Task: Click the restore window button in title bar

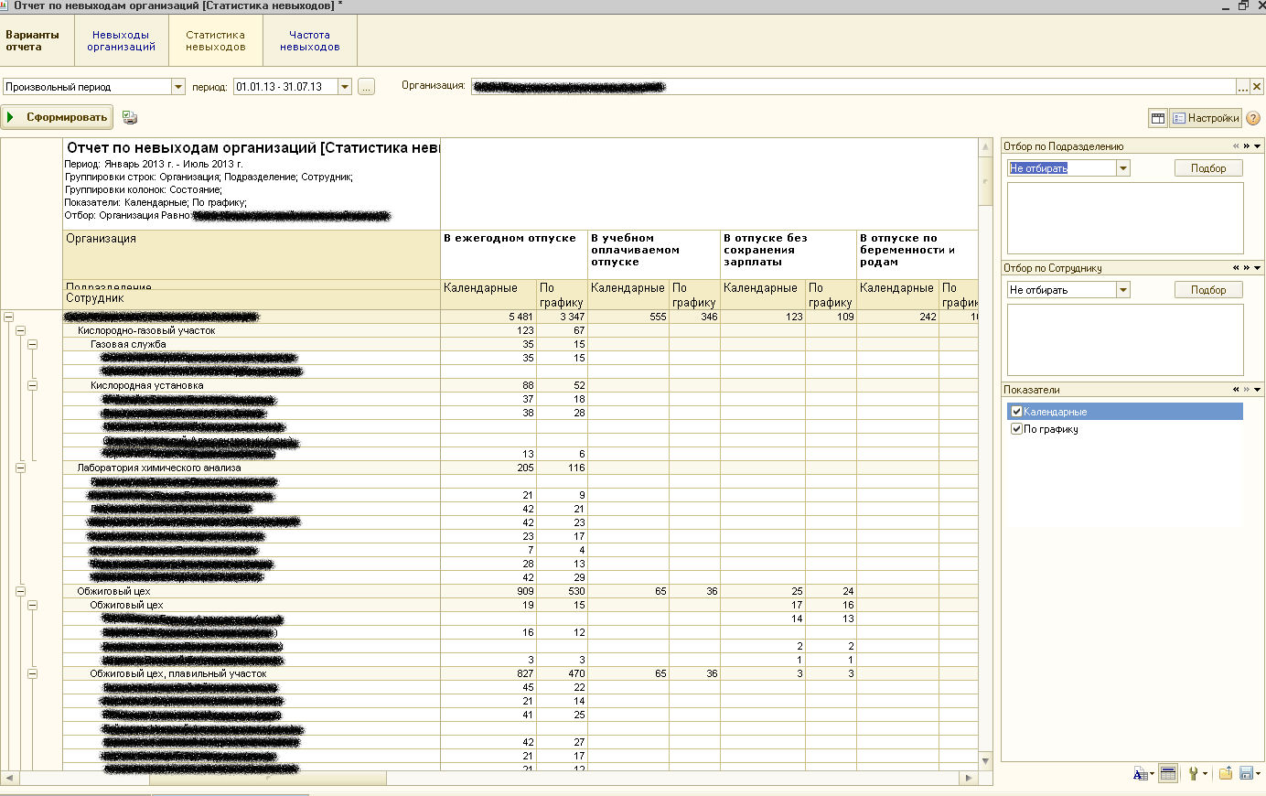Action: [x=1243, y=5]
